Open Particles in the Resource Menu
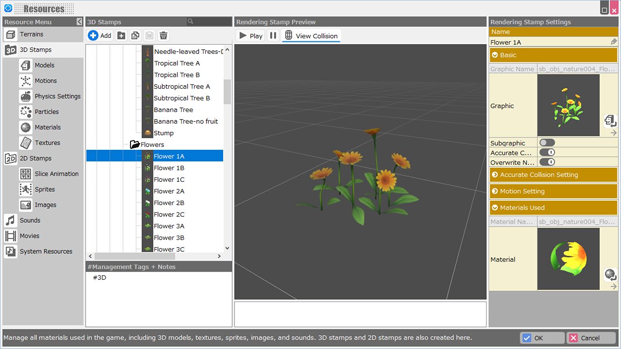Viewport: 621px width, 349px height. pyautogui.click(x=47, y=111)
